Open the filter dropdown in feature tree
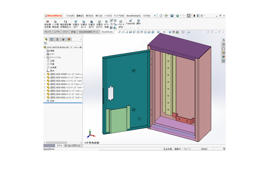Screen dimensions: 269x190 click(x=46, y=44)
